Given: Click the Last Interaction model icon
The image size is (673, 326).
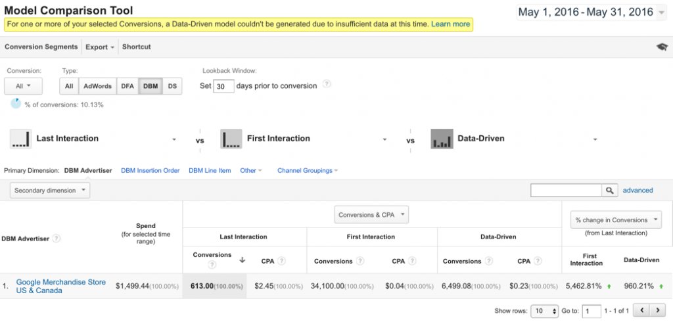Looking at the screenshot, I should [20, 139].
